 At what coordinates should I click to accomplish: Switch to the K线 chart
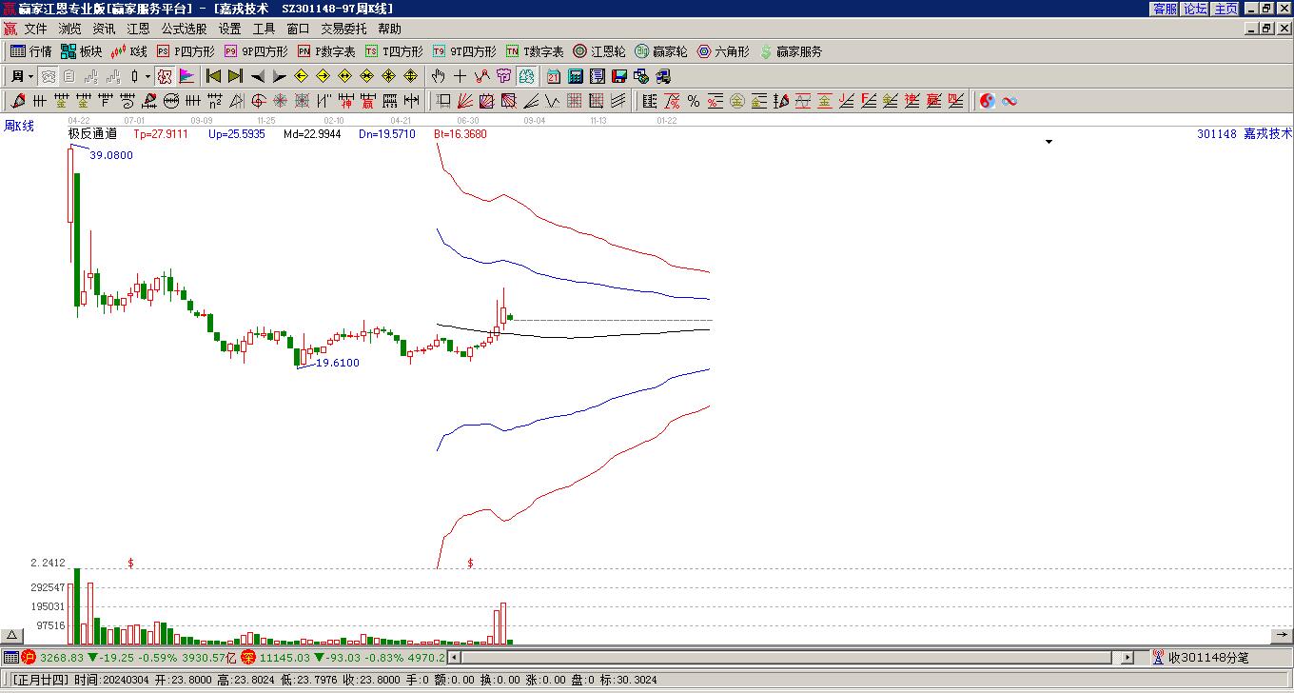click(x=128, y=51)
